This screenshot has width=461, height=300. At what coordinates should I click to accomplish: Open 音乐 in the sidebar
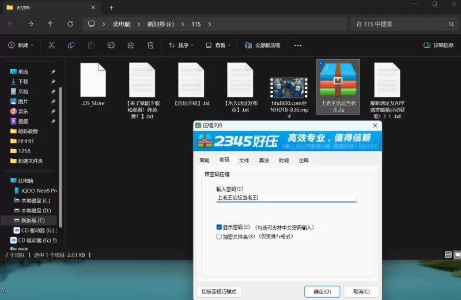coord(23,111)
